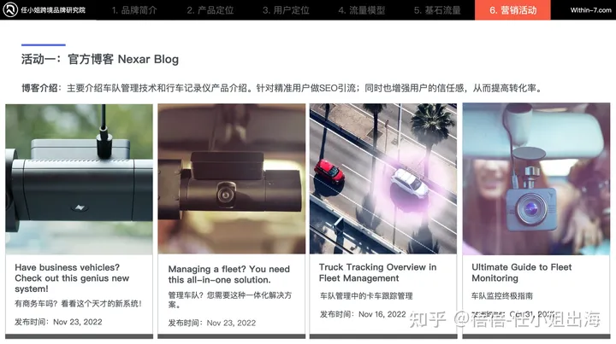616x344 pixels.
Task: Click the Within-7.com link
Action: click(x=591, y=10)
